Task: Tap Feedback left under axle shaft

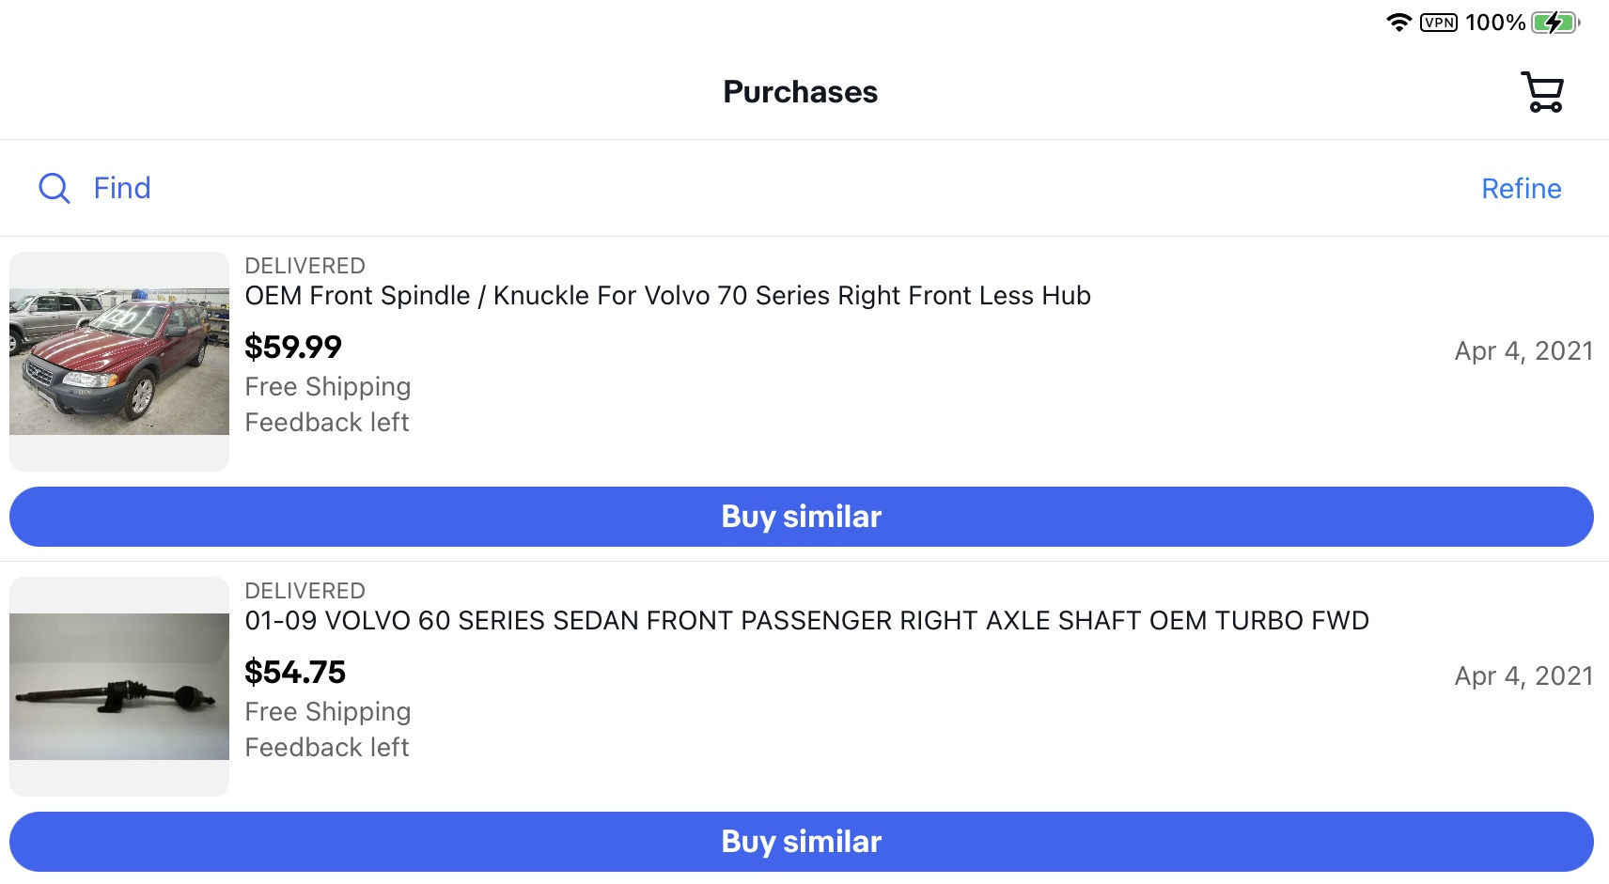Action: 327,748
